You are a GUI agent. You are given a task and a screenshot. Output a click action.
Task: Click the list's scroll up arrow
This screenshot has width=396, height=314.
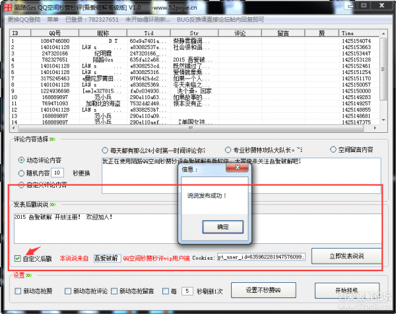pos(383,34)
